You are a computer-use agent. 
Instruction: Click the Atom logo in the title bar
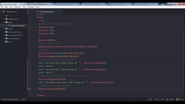pyautogui.click(x=1, y=4)
